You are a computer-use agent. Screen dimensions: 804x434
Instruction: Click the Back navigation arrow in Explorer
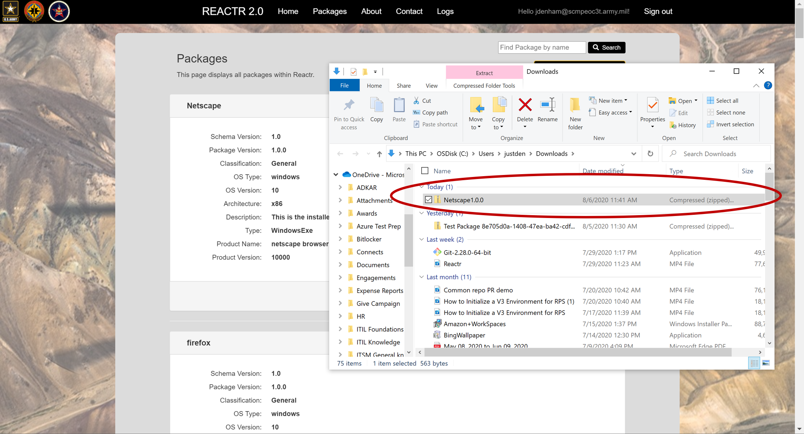340,154
